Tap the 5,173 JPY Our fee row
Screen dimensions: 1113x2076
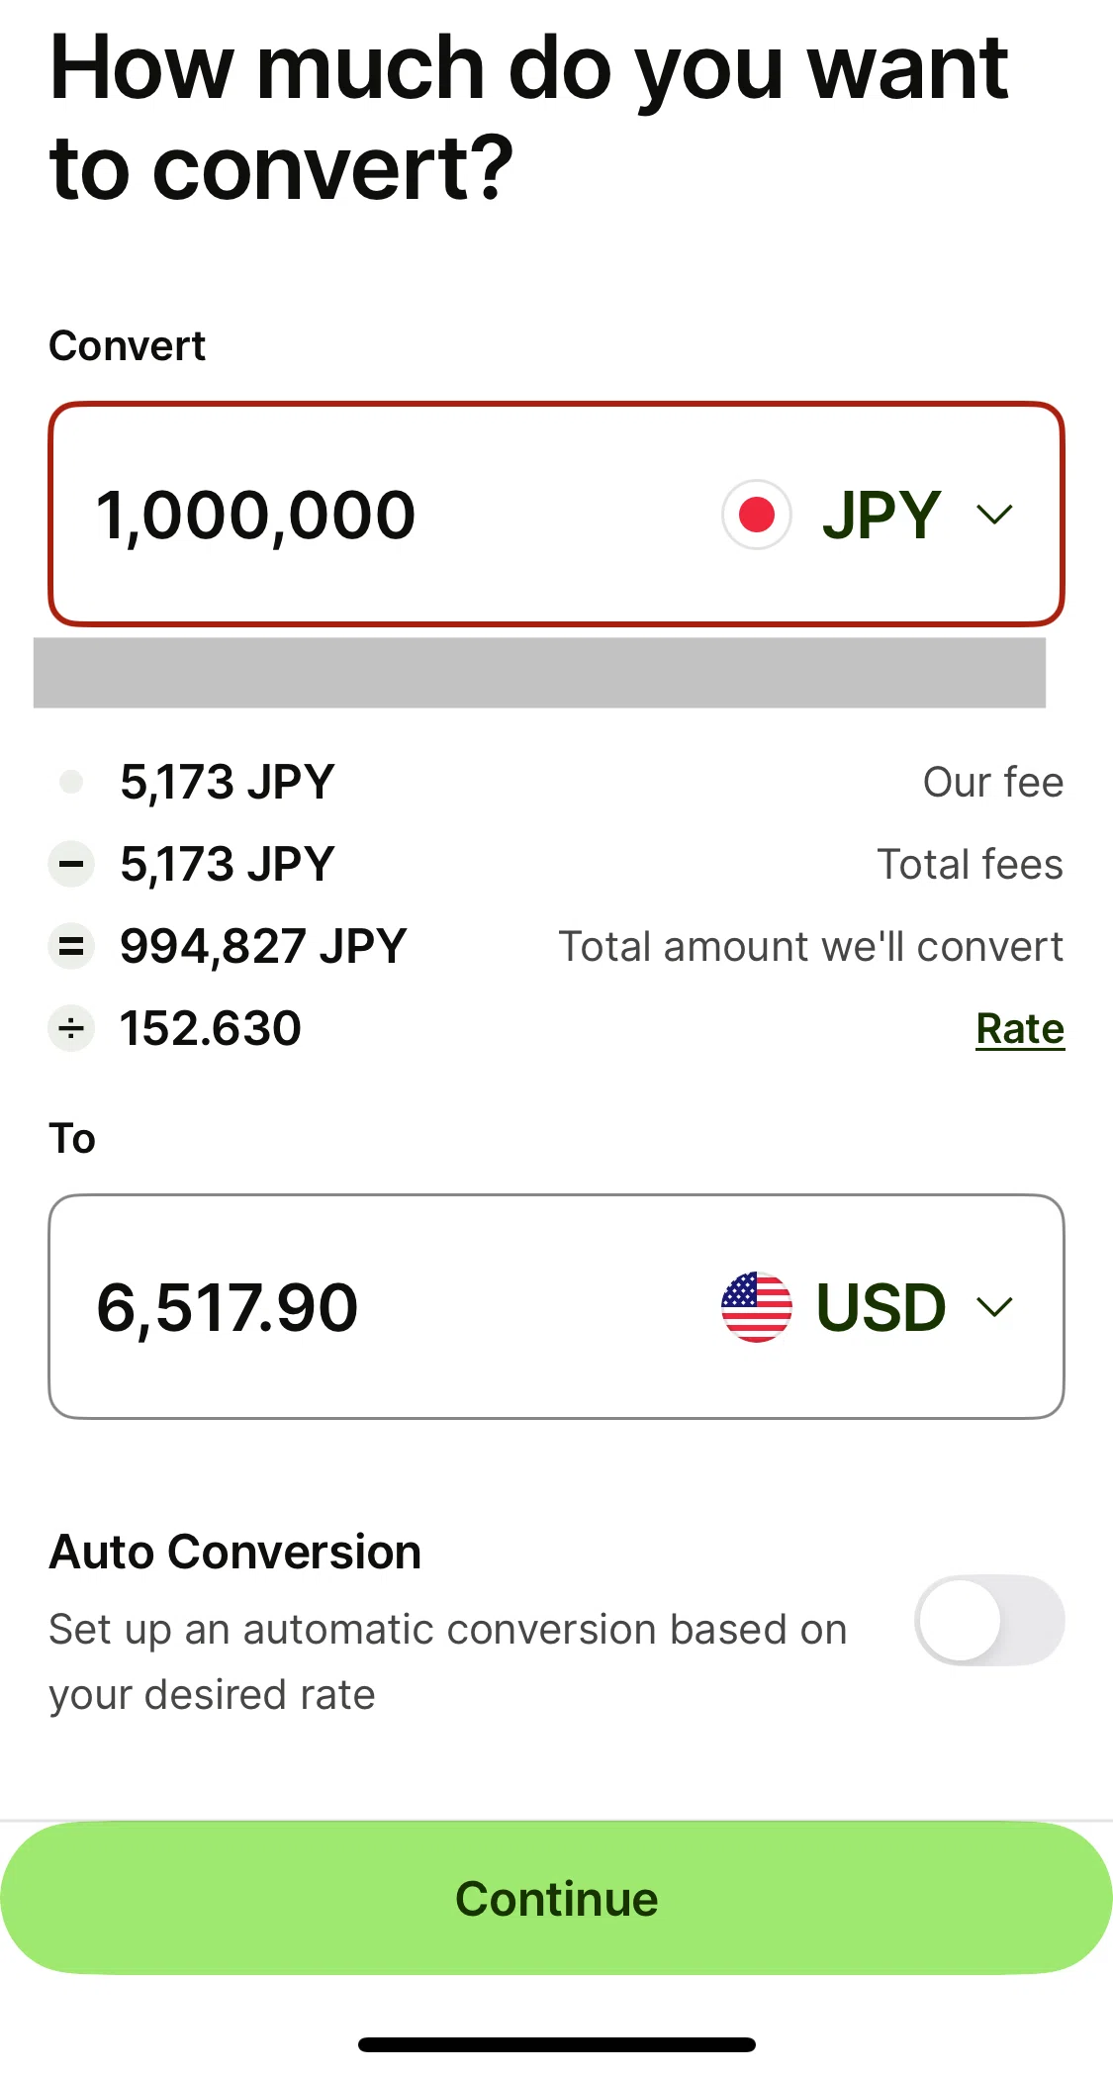pyautogui.click(x=556, y=782)
